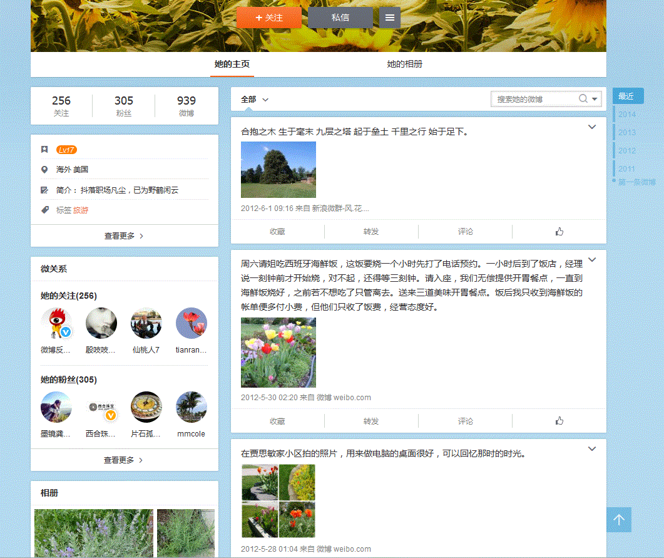Switch to 她的相册 tab

coord(404,64)
